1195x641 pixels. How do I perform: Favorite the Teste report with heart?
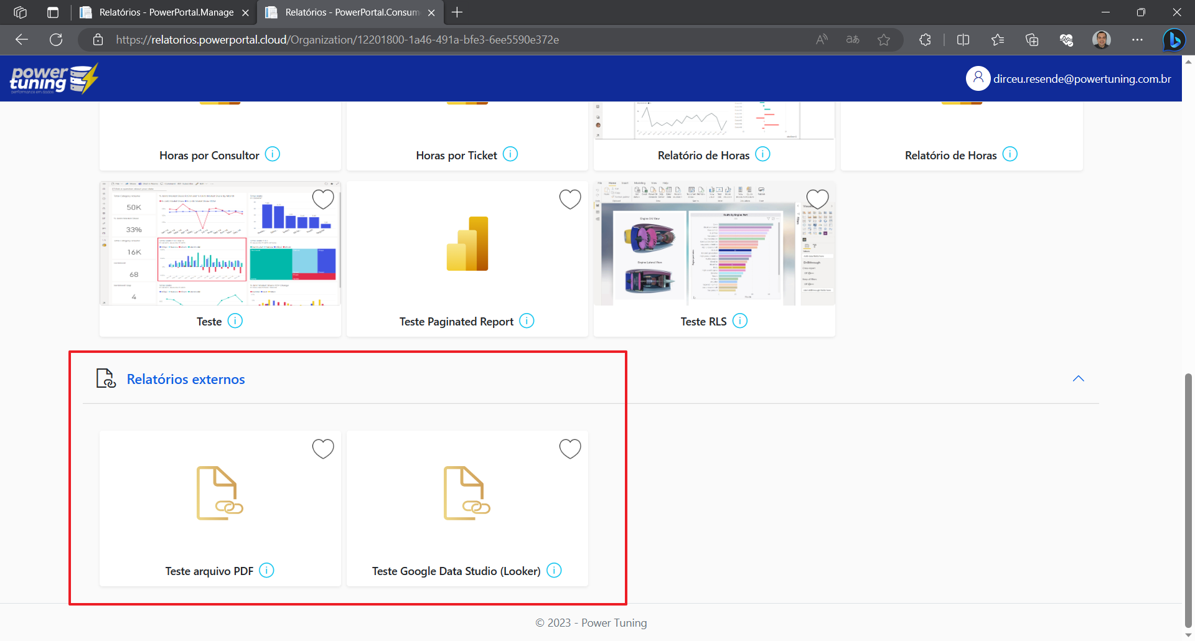(x=323, y=200)
